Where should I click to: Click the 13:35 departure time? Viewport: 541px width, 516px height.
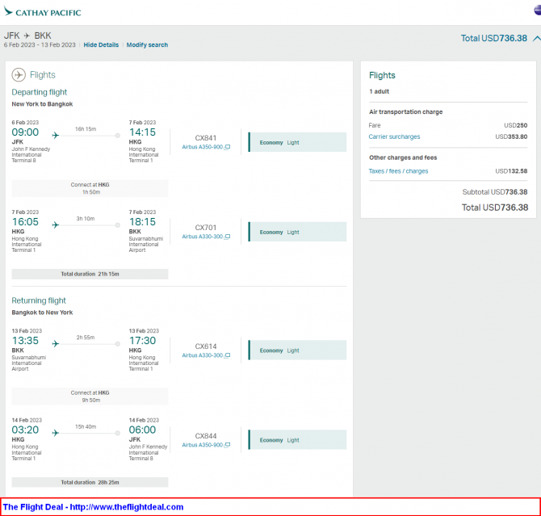click(25, 341)
